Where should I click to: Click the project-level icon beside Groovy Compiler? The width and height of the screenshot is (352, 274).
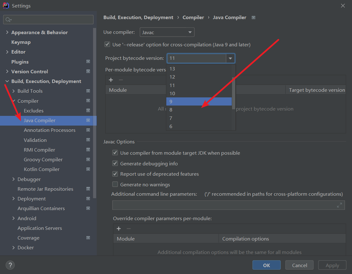coord(88,160)
